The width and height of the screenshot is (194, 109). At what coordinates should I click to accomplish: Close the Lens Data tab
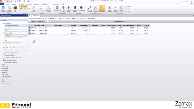[39, 16]
